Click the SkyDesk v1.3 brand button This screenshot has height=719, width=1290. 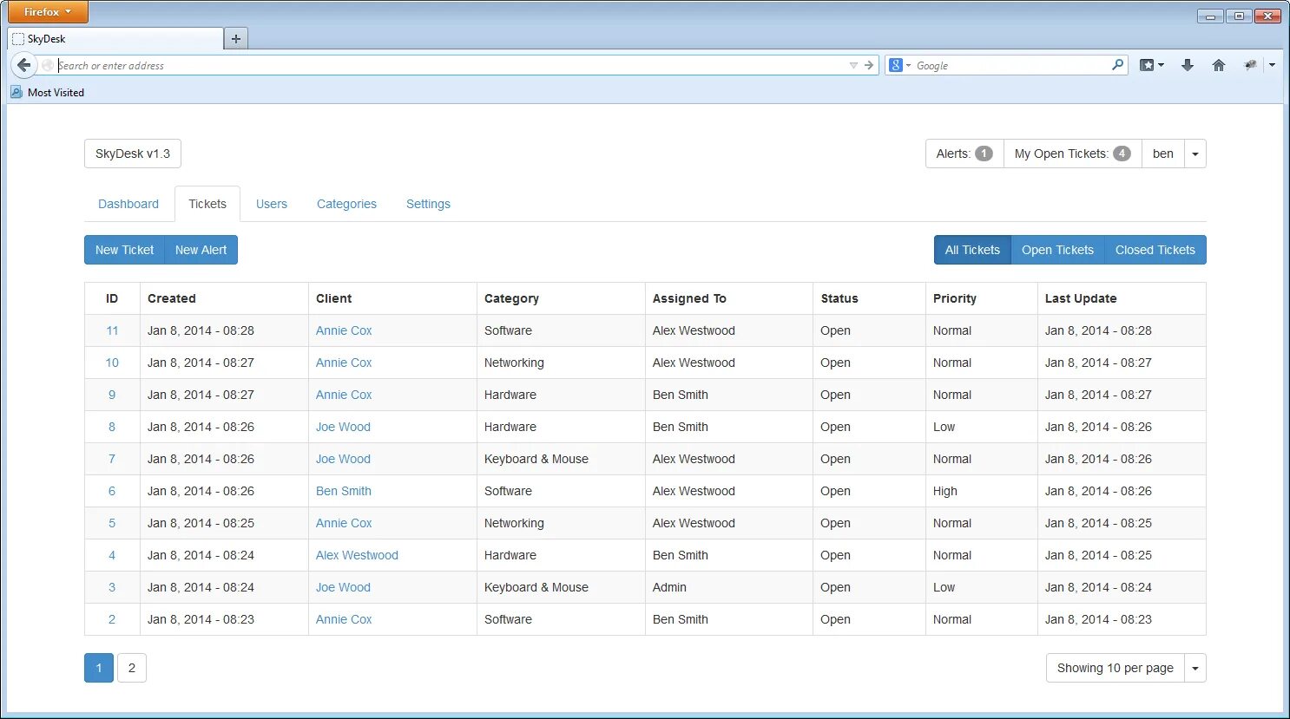[133, 154]
